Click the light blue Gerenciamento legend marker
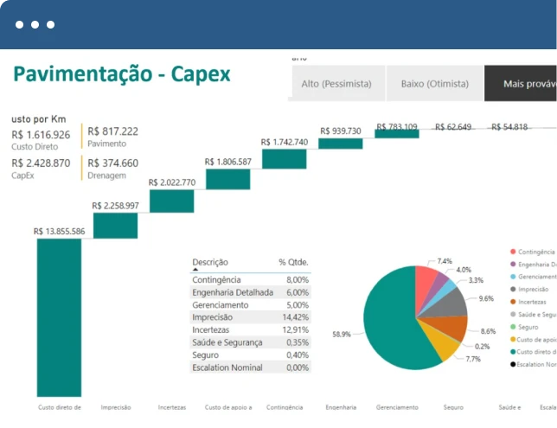 [x=513, y=277]
